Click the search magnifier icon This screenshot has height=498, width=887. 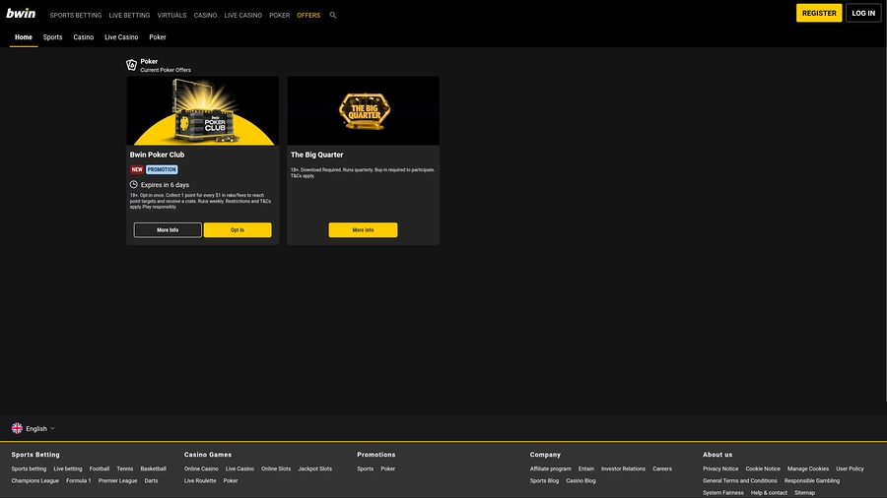(x=333, y=15)
